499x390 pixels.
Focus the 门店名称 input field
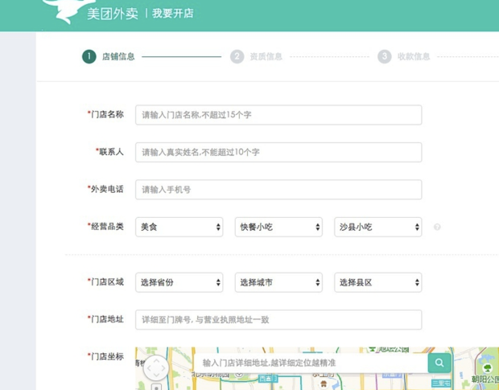[278, 115]
